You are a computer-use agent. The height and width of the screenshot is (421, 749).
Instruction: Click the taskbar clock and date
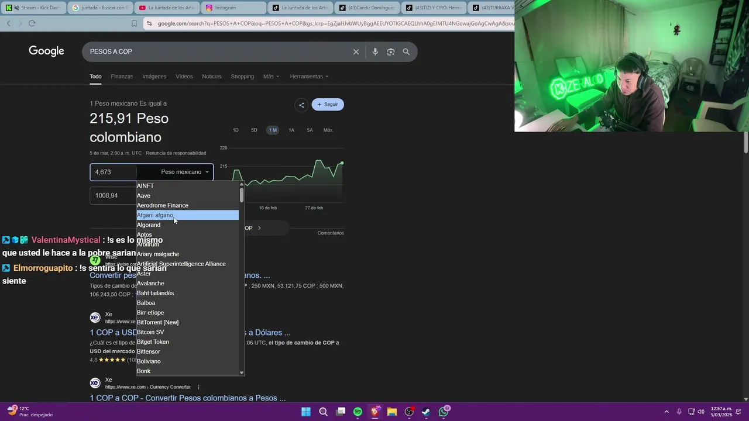point(721,412)
